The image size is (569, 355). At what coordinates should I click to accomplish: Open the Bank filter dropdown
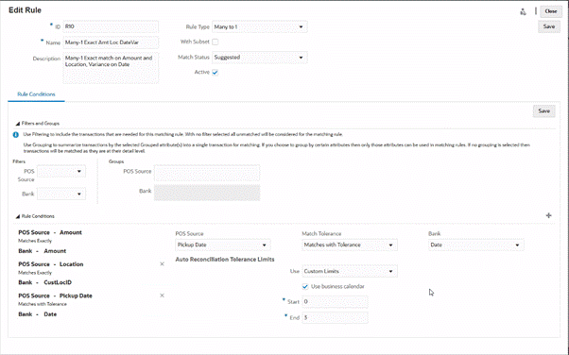(61, 194)
